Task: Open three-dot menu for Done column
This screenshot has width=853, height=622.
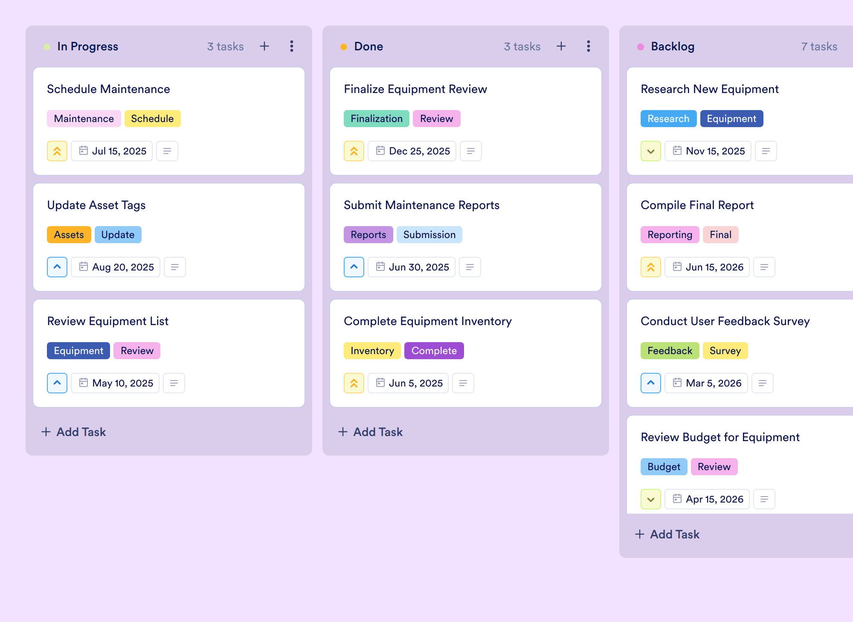Action: coord(589,46)
